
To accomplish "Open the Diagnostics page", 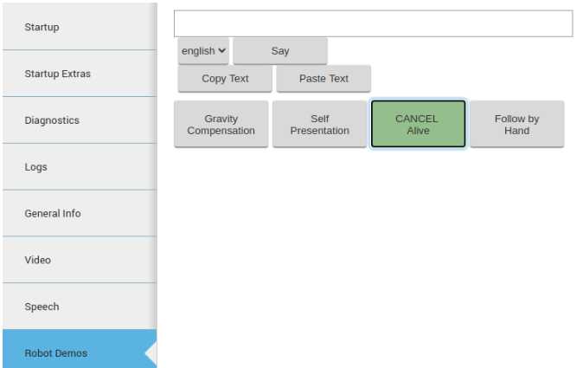I will (80, 120).
